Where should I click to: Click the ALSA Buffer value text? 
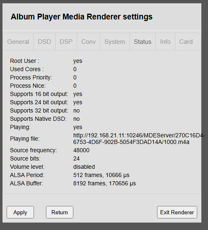104,183
